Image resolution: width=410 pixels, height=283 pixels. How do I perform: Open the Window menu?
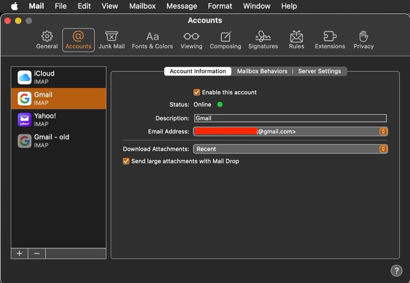click(x=257, y=6)
